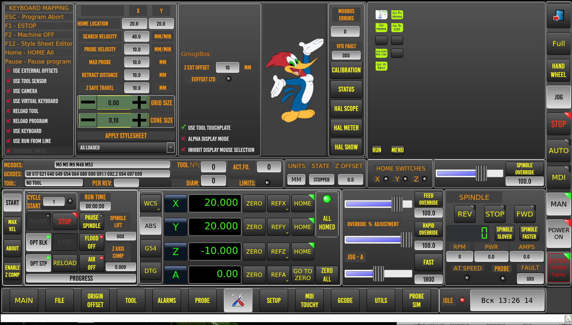Adjust the feed override slider
Viewport: 572px width, 325px height.
(x=378, y=204)
